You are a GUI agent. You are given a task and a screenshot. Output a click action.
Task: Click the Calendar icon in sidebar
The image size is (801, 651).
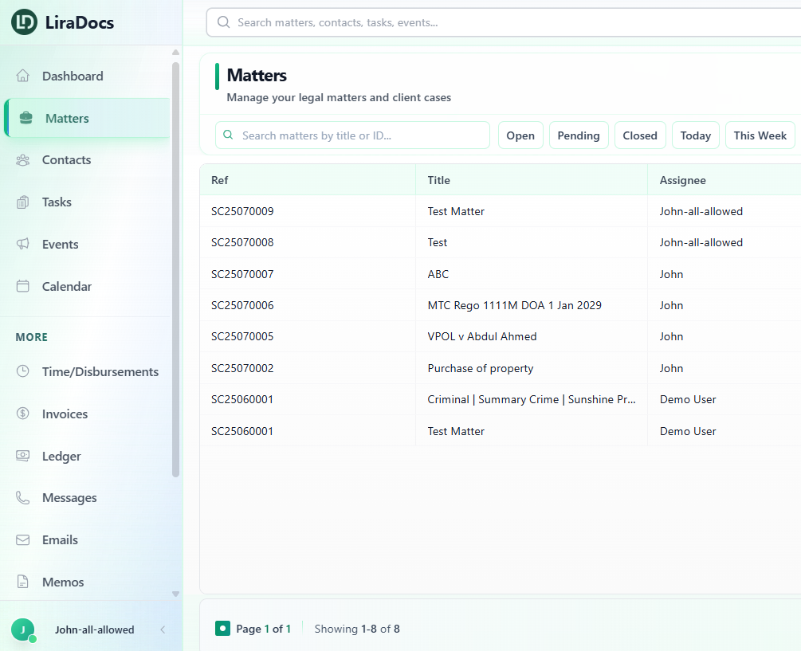pyautogui.click(x=23, y=287)
